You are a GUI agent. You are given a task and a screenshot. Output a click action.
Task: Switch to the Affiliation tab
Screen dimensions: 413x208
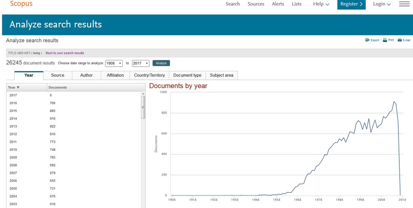click(x=115, y=75)
